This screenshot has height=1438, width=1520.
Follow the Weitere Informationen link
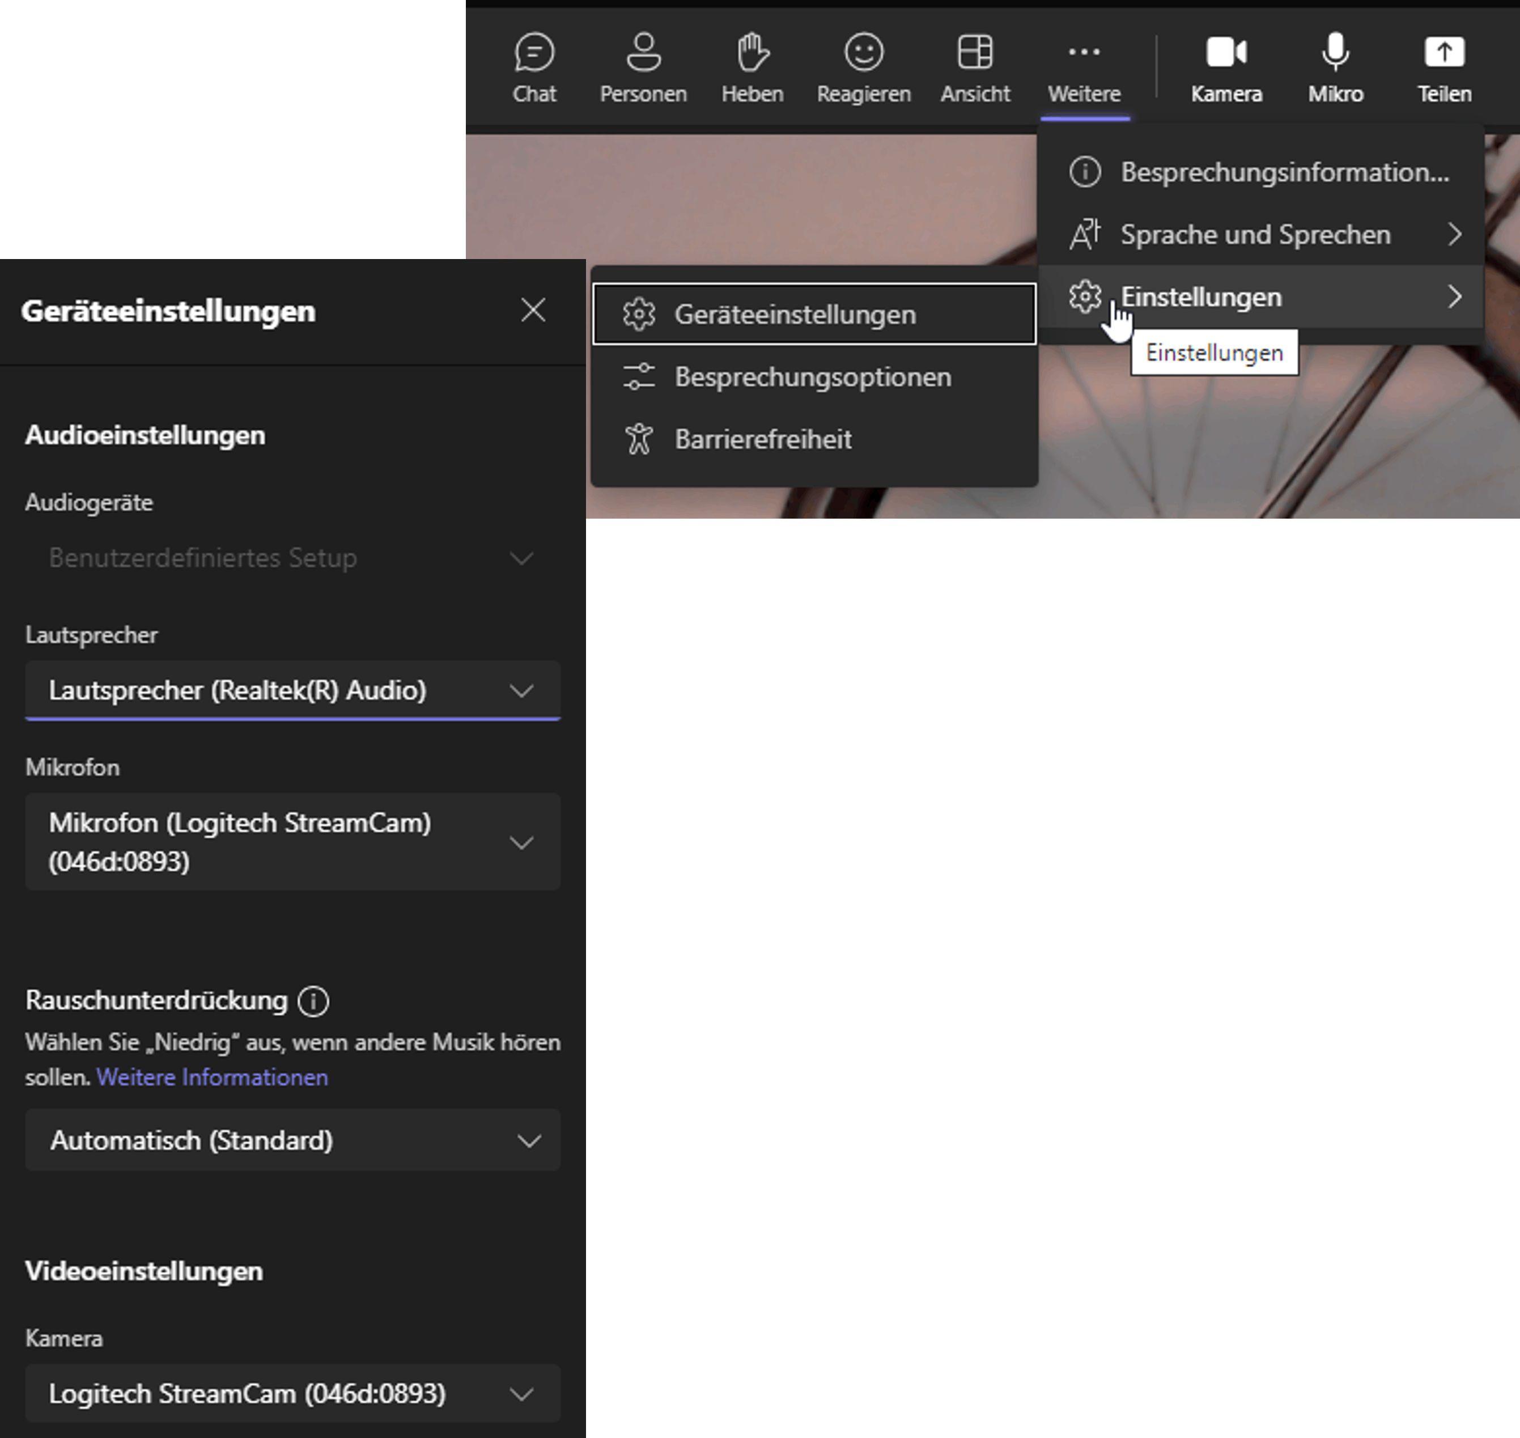pos(213,1077)
